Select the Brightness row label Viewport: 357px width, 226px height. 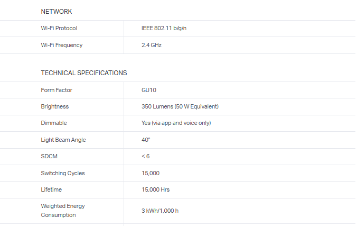55,106
